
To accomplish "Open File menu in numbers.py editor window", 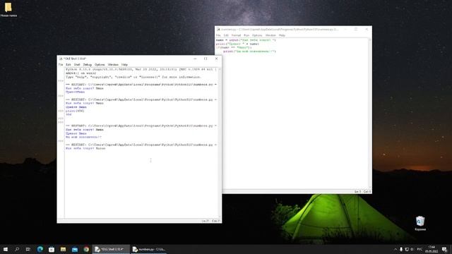I will [218, 35].
